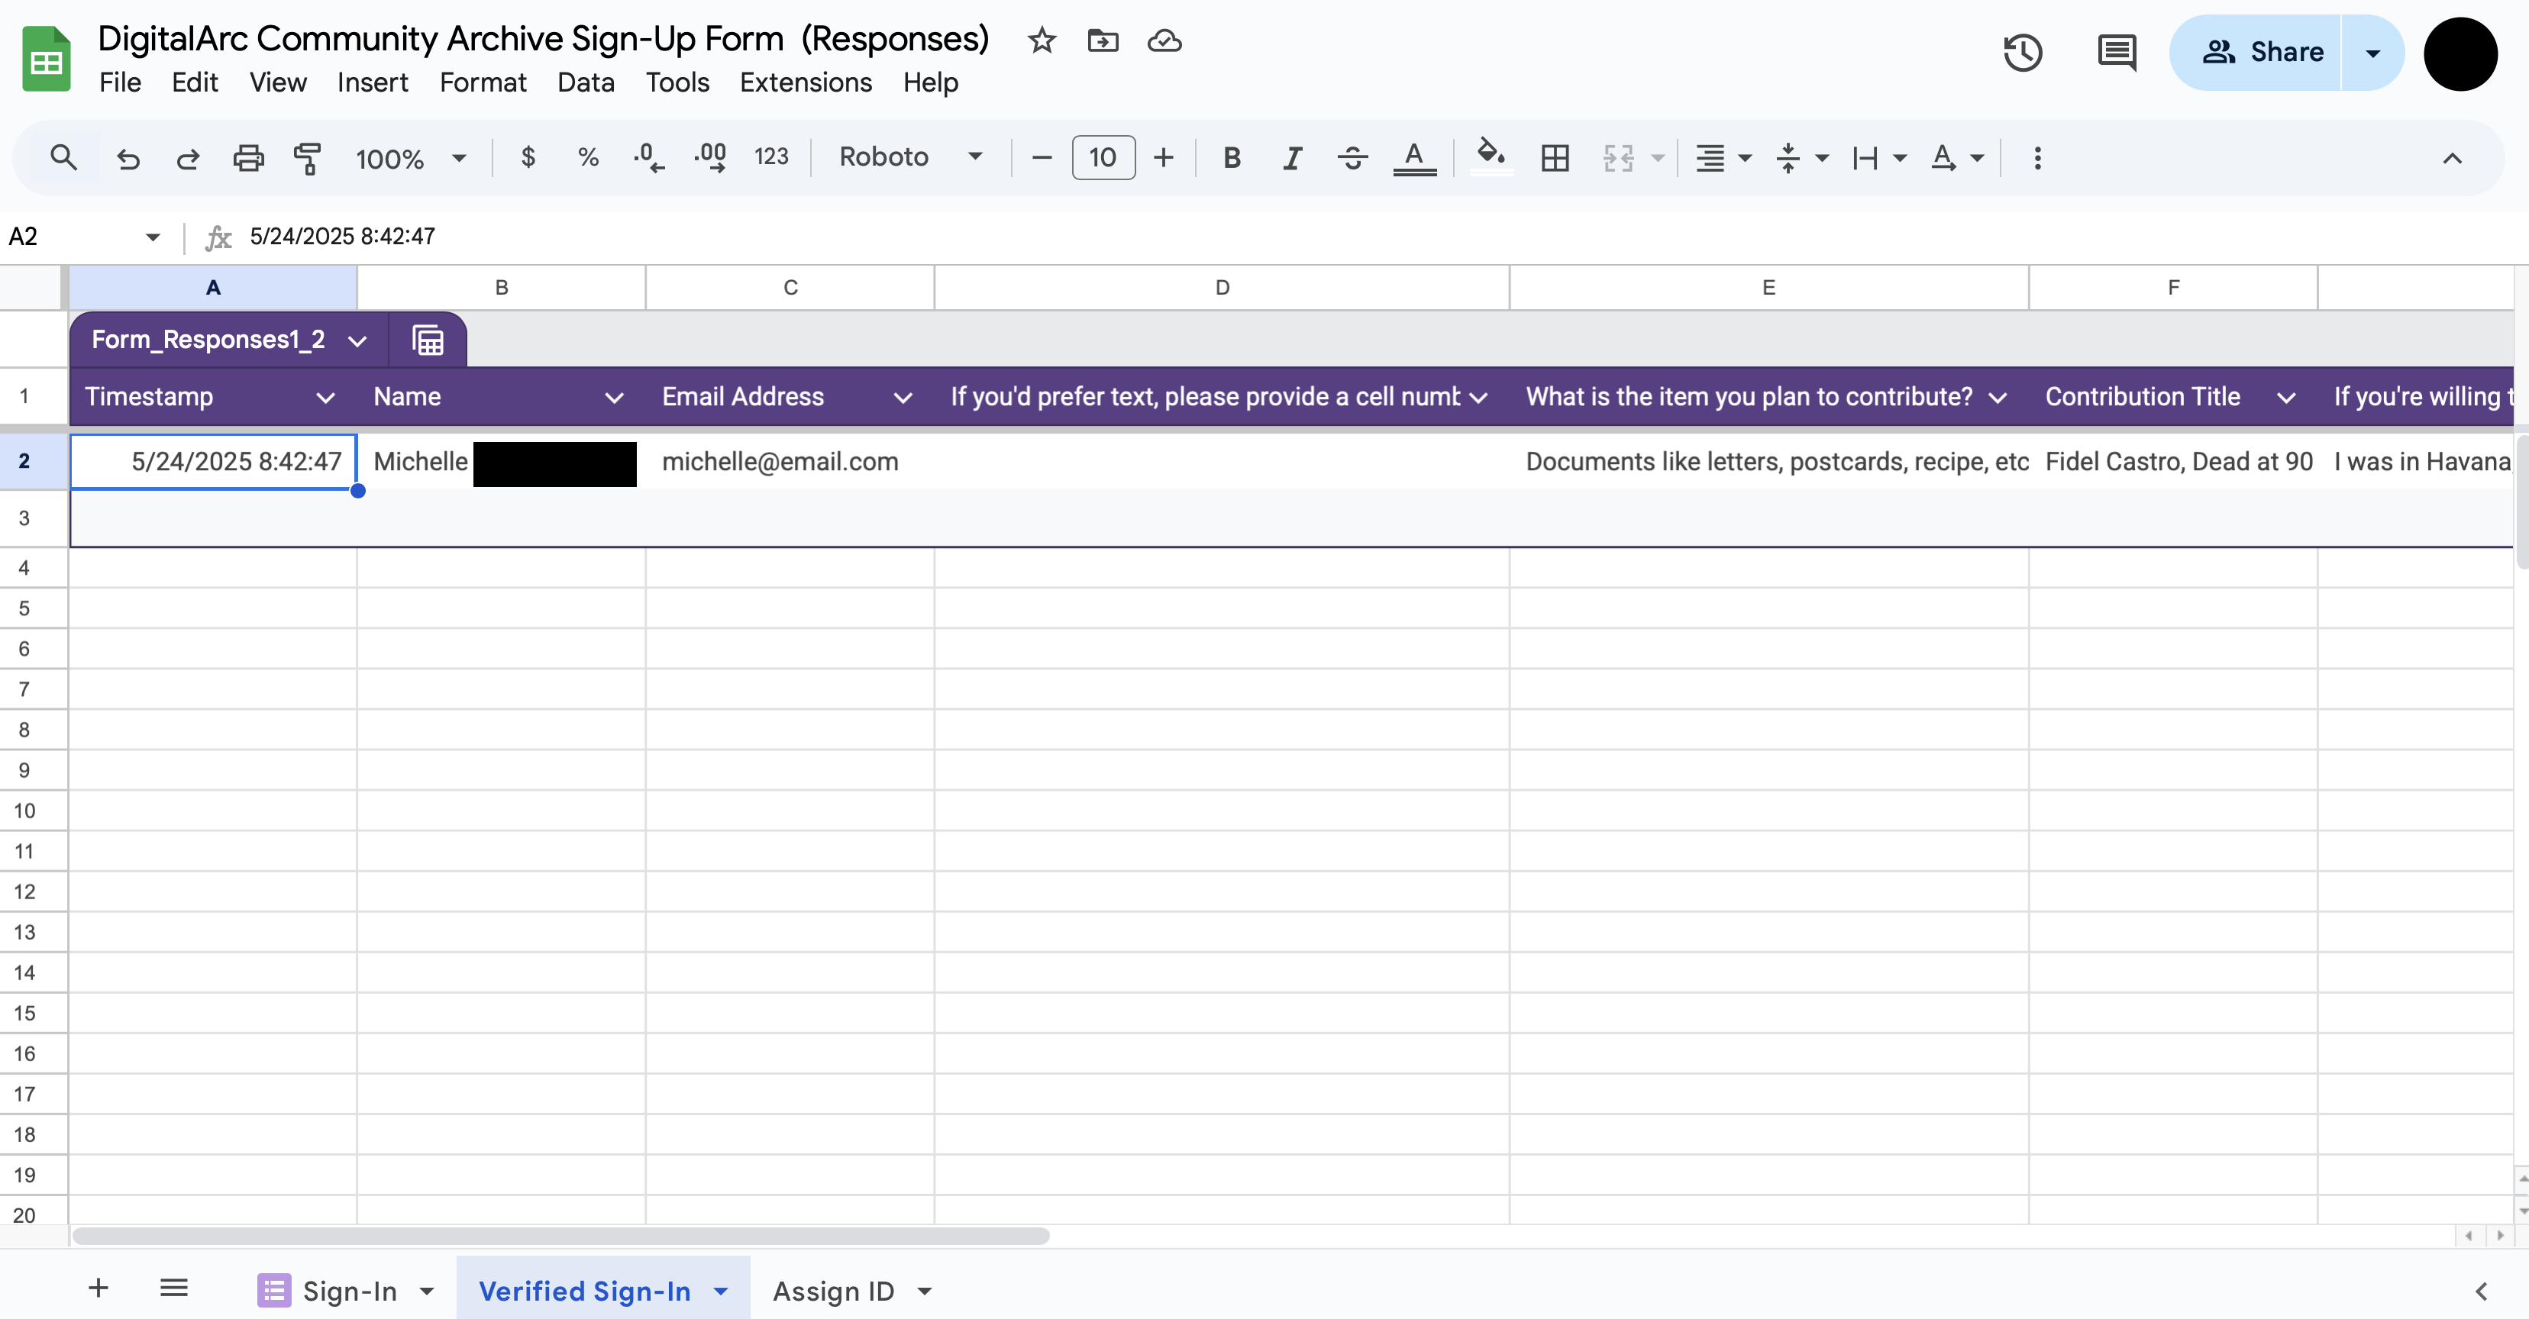Click the move to folder icon

click(1103, 40)
